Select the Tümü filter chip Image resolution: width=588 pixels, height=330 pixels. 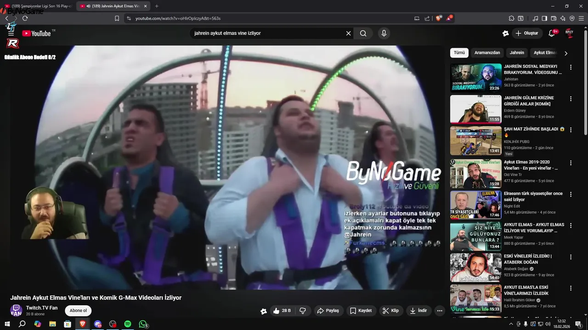(459, 53)
